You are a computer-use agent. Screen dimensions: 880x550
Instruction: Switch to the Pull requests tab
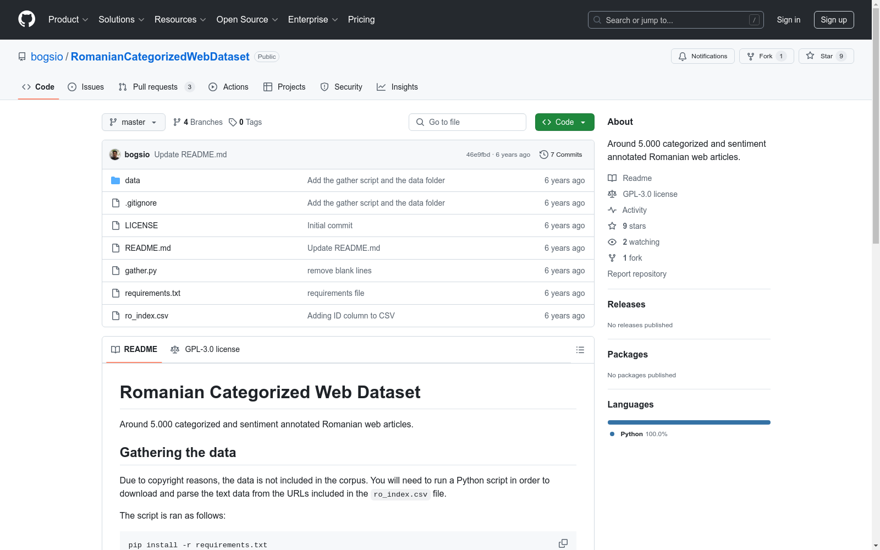pyautogui.click(x=157, y=87)
